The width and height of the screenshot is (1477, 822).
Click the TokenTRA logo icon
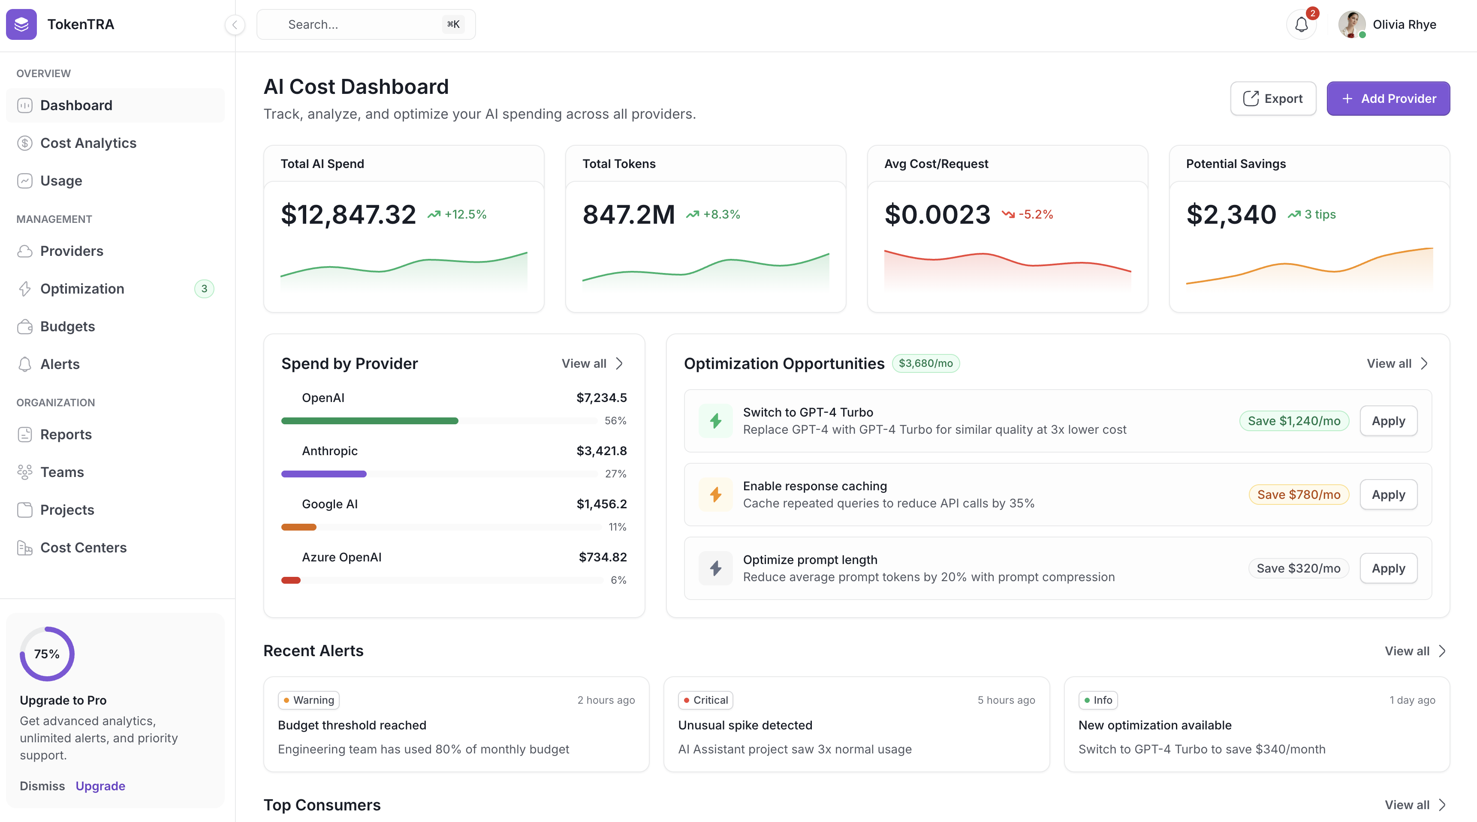(x=21, y=24)
